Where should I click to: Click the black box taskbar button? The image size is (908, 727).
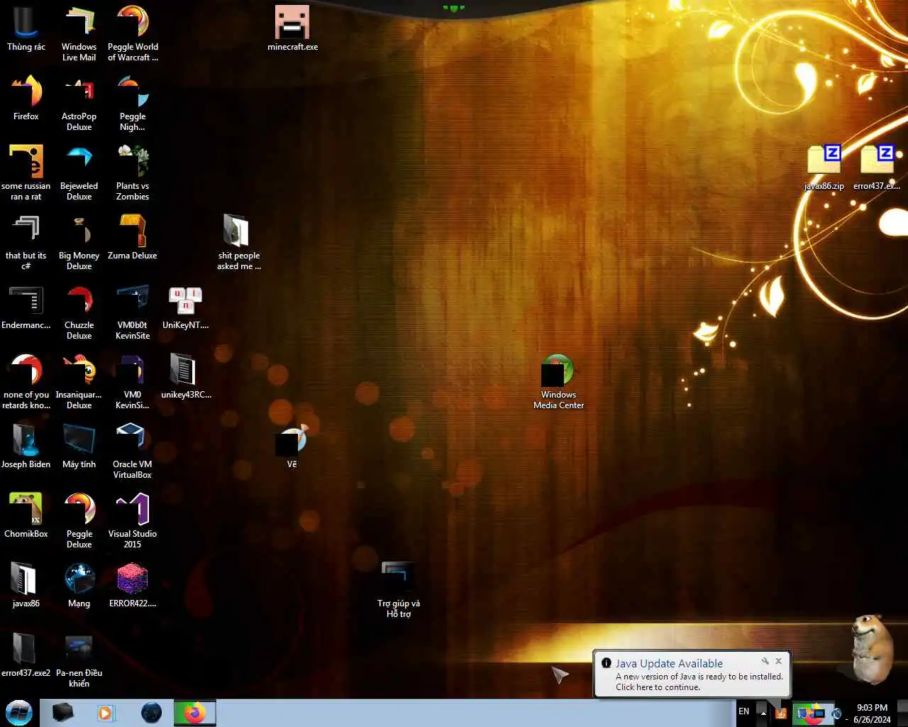[62, 713]
